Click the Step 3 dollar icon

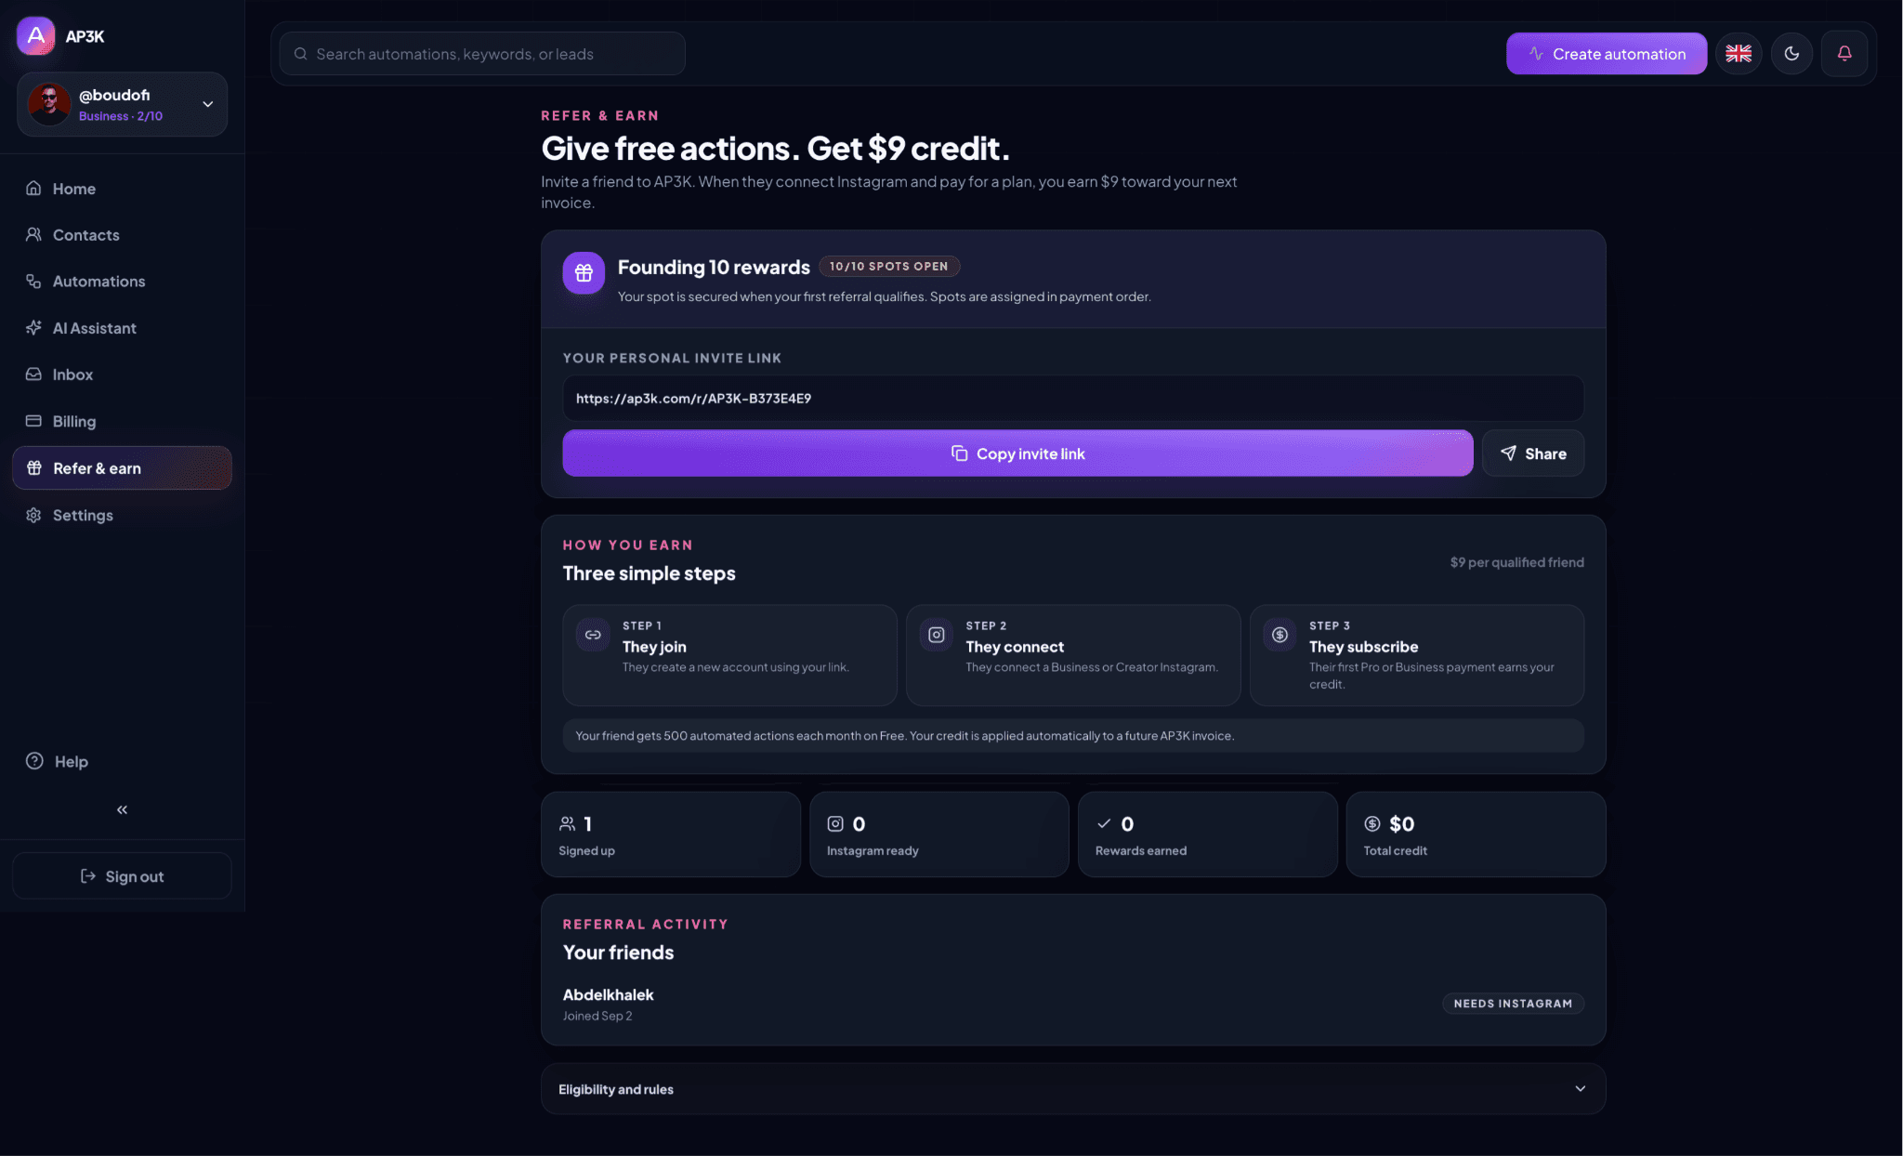click(1280, 635)
